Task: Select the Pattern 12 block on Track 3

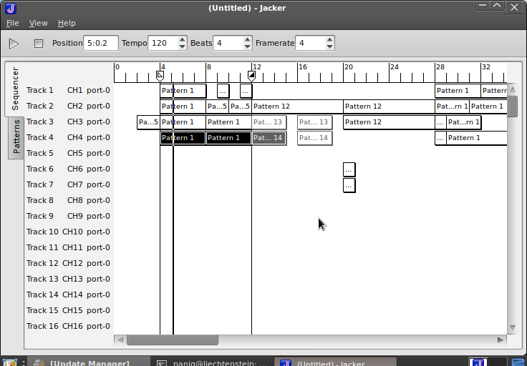Action: click(389, 122)
